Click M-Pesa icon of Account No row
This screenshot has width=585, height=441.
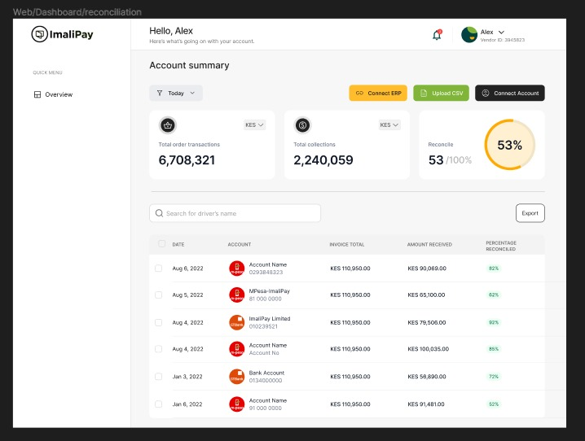(236, 349)
